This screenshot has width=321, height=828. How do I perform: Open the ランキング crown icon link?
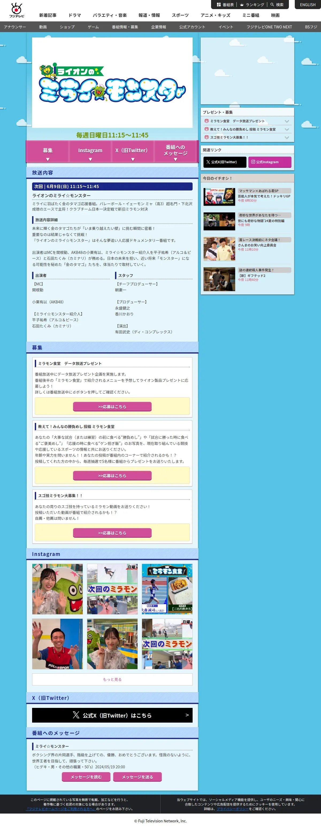[252, 5]
